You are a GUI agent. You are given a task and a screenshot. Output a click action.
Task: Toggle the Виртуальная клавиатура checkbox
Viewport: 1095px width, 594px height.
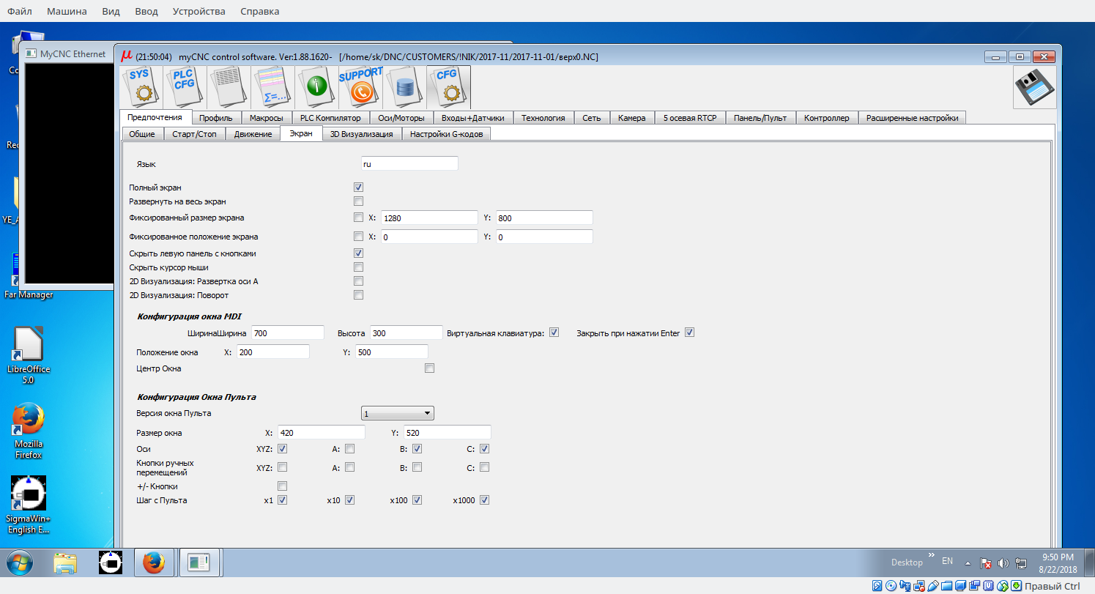(x=554, y=333)
